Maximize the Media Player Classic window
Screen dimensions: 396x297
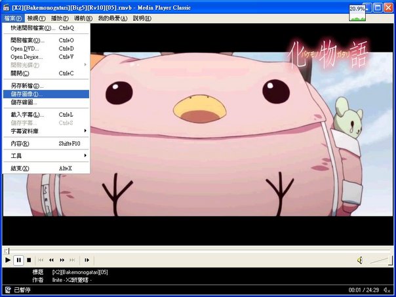point(378,8)
